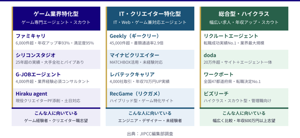
Task: Click Geekly（ギークリー） entry
Action: (x=134, y=36)
